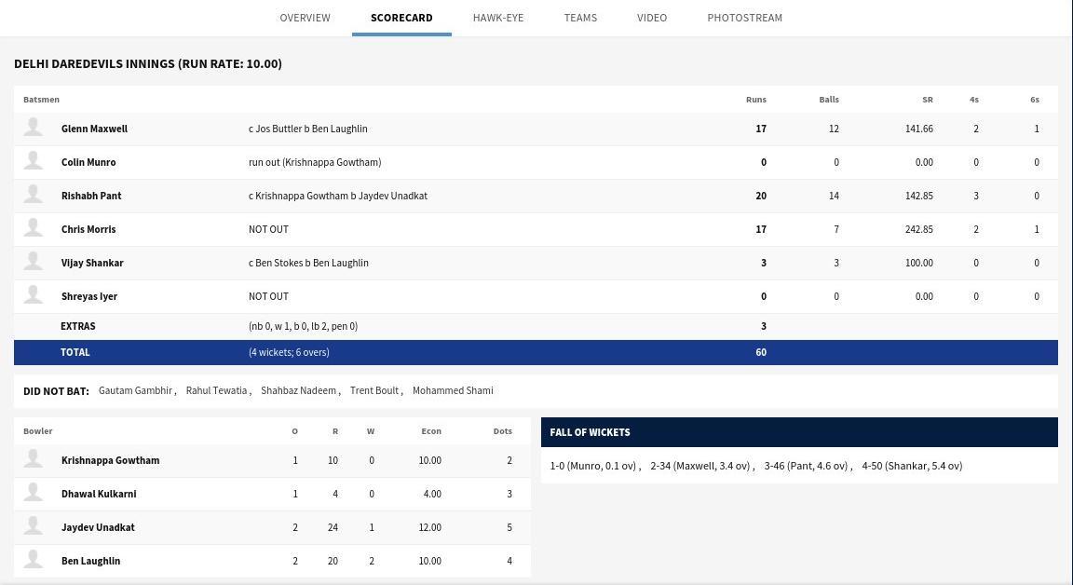1073x585 pixels.
Task: Select Vijay Shankar's name
Action: 92,263
